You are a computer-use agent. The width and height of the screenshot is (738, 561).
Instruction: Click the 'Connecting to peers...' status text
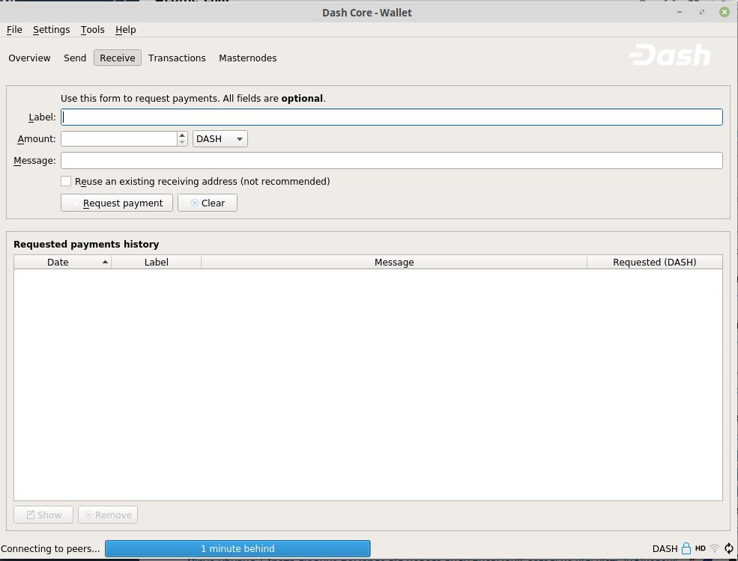click(x=50, y=548)
